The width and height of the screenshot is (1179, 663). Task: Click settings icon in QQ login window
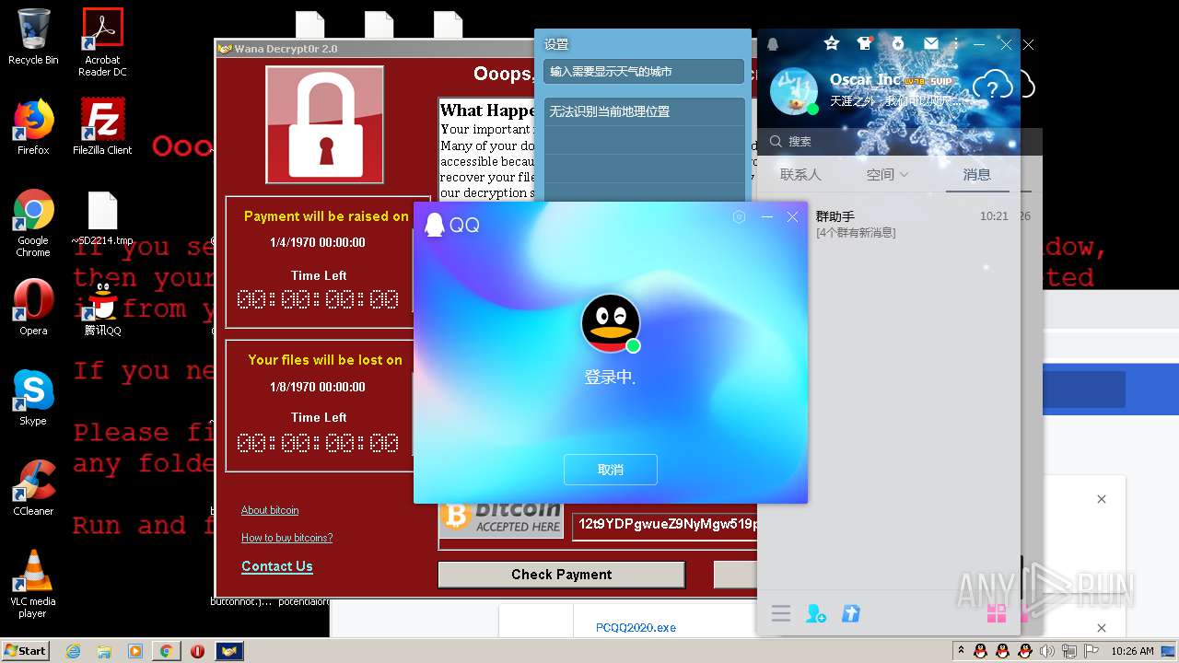pos(739,216)
